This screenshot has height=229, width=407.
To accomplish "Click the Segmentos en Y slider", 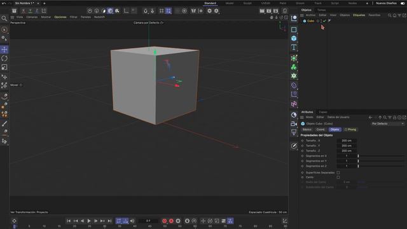I will [381, 161].
